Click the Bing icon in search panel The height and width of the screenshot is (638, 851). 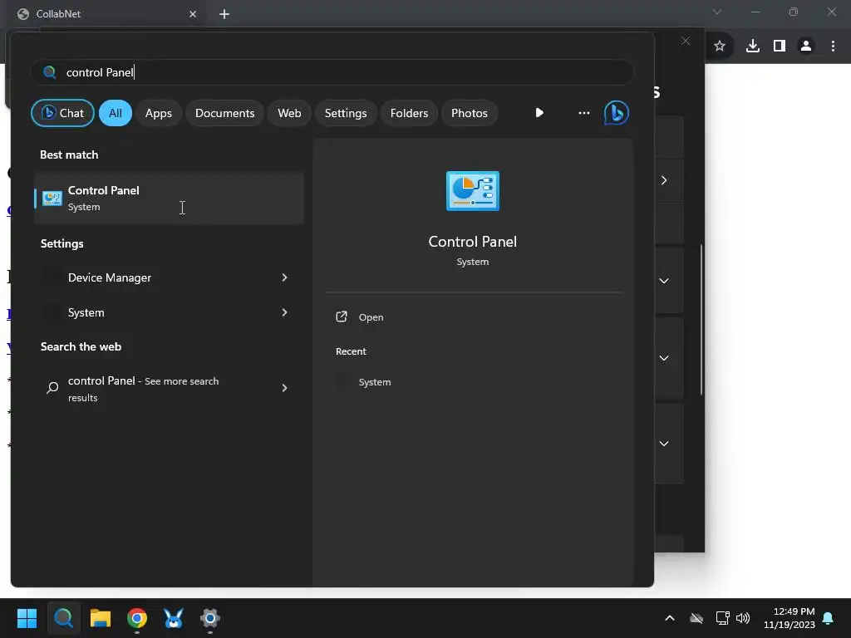(616, 113)
